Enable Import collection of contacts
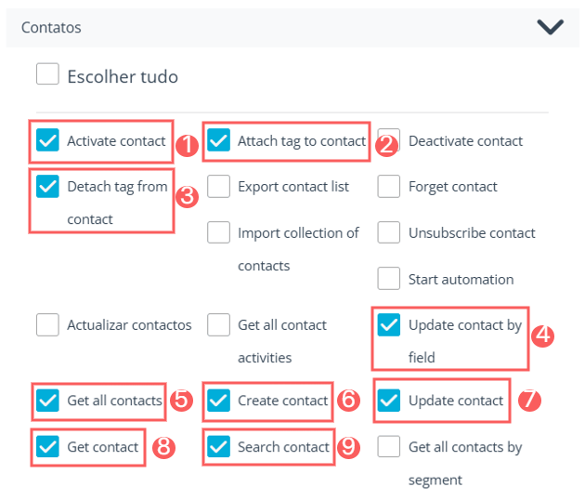585x500 pixels. point(219,232)
